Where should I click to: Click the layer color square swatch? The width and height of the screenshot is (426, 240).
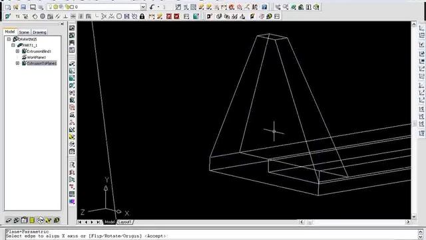click(x=72, y=7)
